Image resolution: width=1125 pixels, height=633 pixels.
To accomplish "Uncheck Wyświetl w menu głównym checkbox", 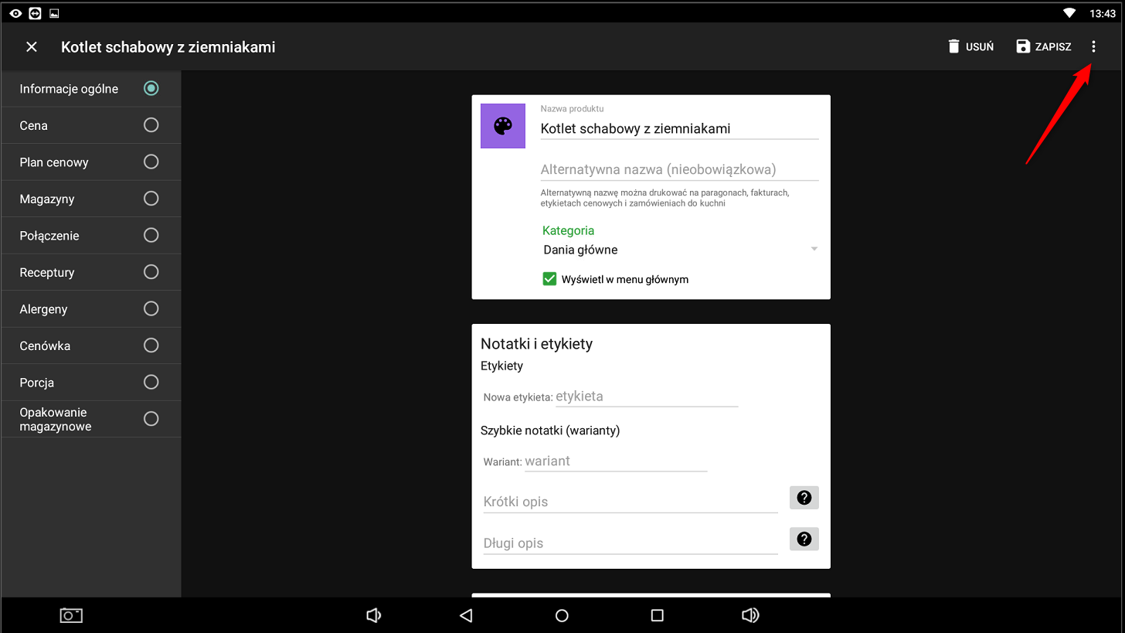I will (x=549, y=279).
